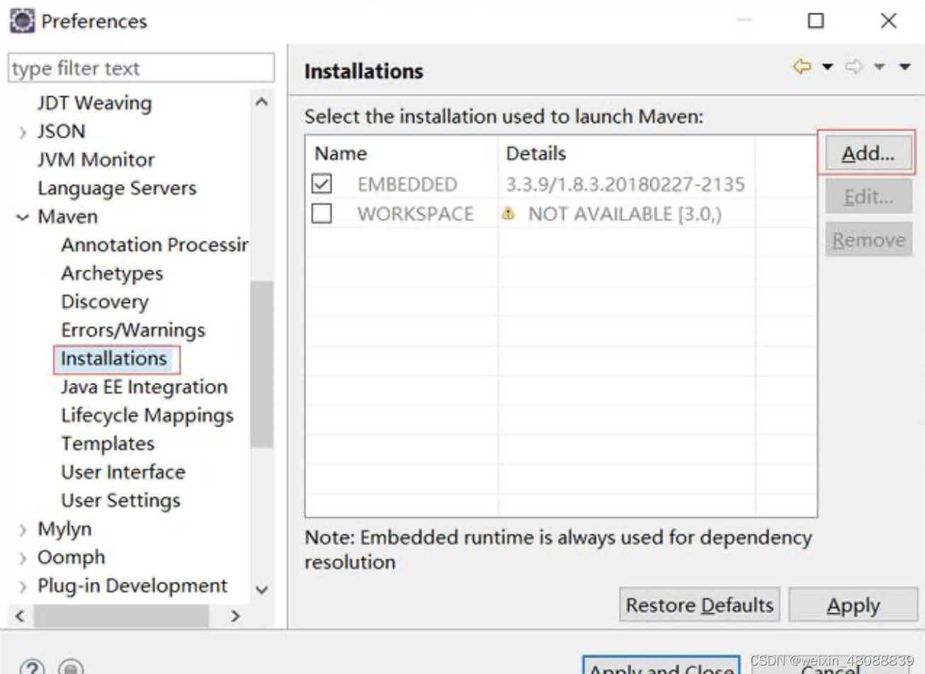Uncheck the EMBEDDED installation checkbox
This screenshot has height=674, width=925.
pyautogui.click(x=322, y=183)
